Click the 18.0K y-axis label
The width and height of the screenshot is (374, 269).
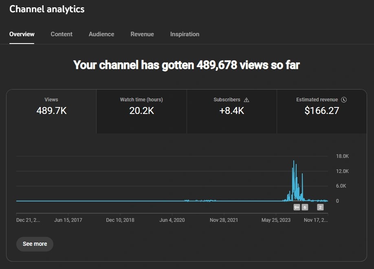342,156
